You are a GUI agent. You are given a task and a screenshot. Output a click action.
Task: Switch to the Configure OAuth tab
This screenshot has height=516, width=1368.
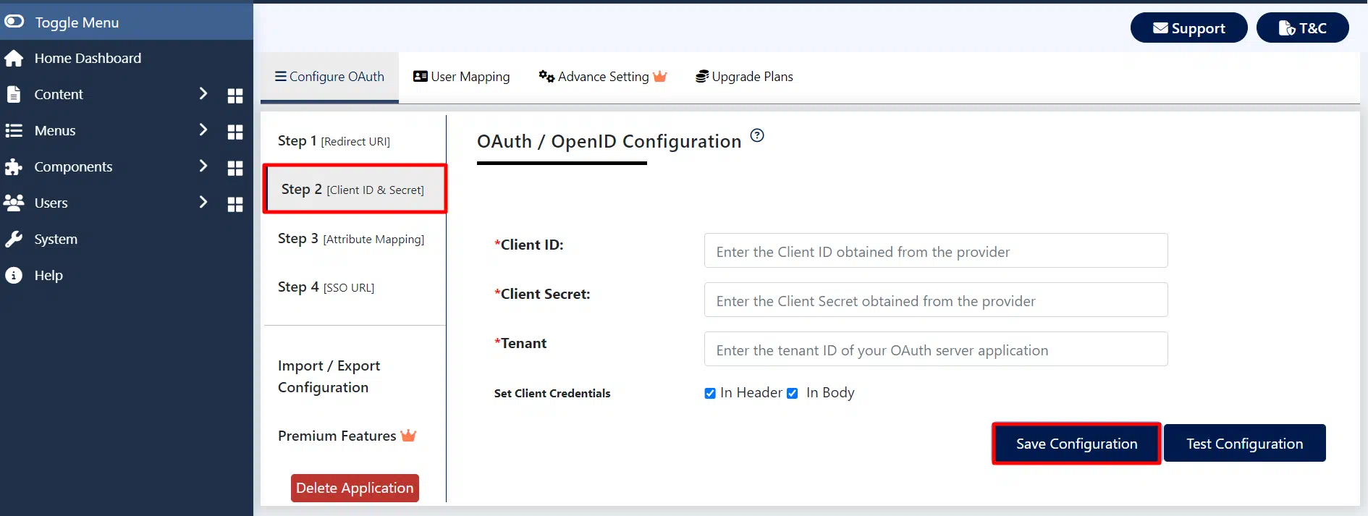coord(329,77)
